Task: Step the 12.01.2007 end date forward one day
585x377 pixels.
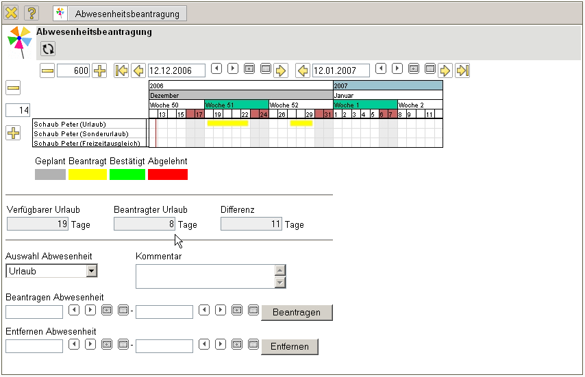Action: (397, 69)
